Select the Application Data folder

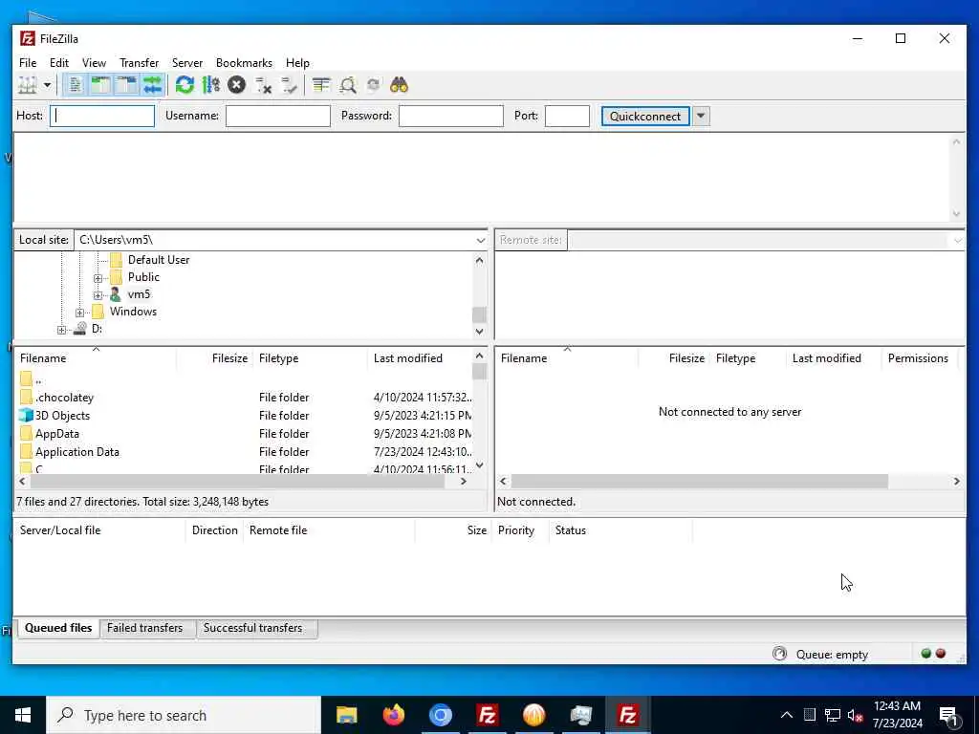click(x=244, y=452)
